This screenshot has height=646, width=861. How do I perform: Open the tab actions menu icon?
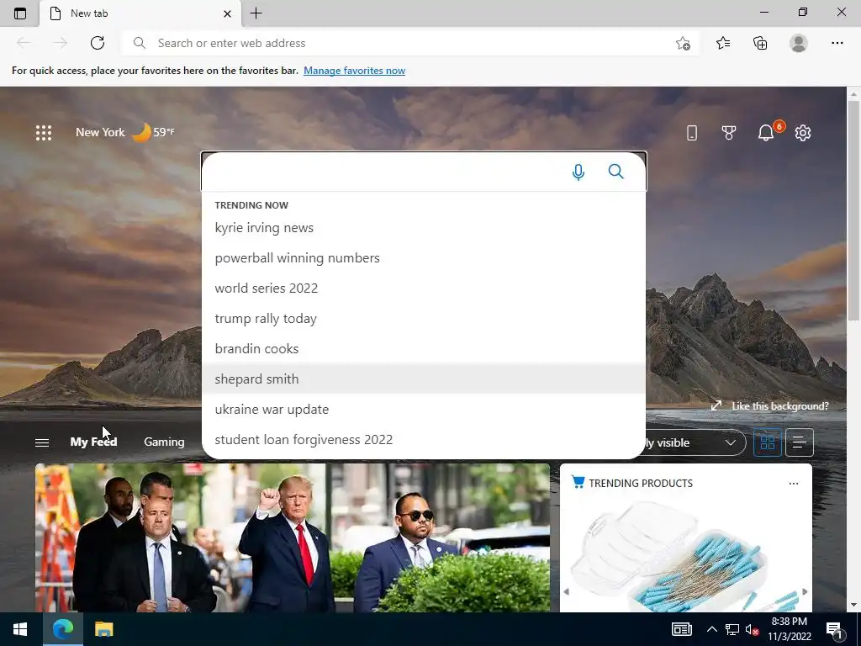click(x=20, y=13)
